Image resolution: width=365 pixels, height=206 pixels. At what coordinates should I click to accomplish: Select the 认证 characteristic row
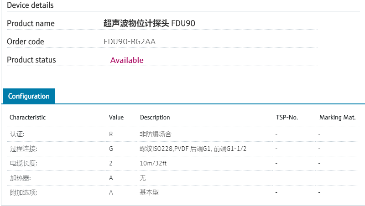click(17, 134)
